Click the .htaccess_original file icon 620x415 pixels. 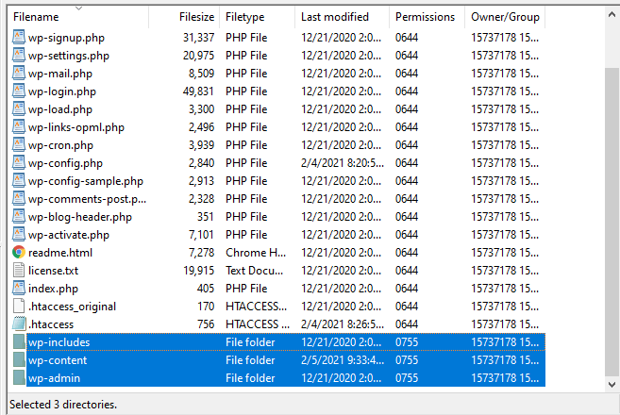(19, 307)
